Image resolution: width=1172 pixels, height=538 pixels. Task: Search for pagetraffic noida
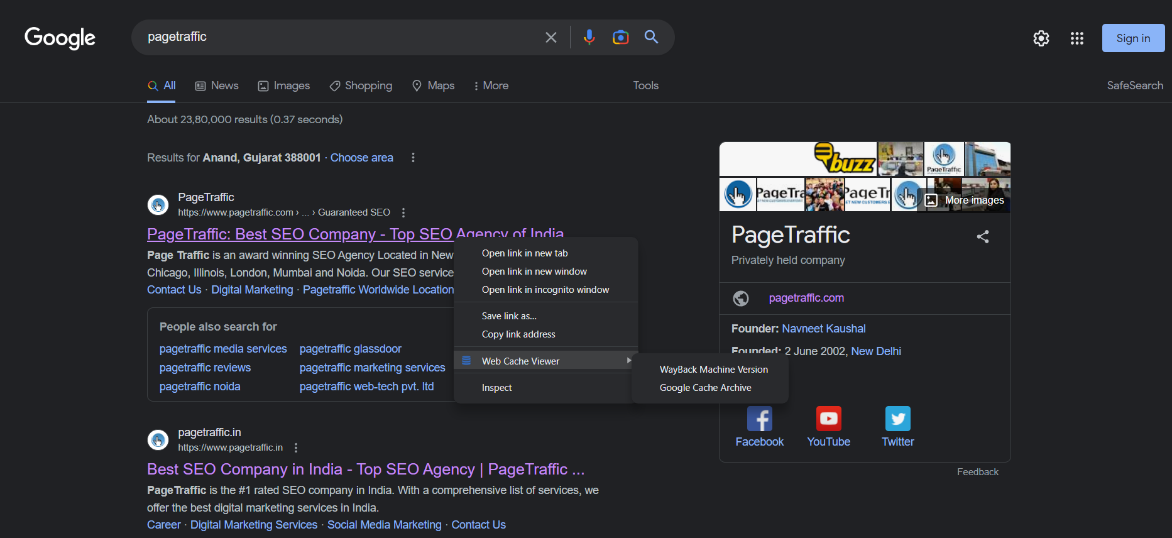pos(200,387)
